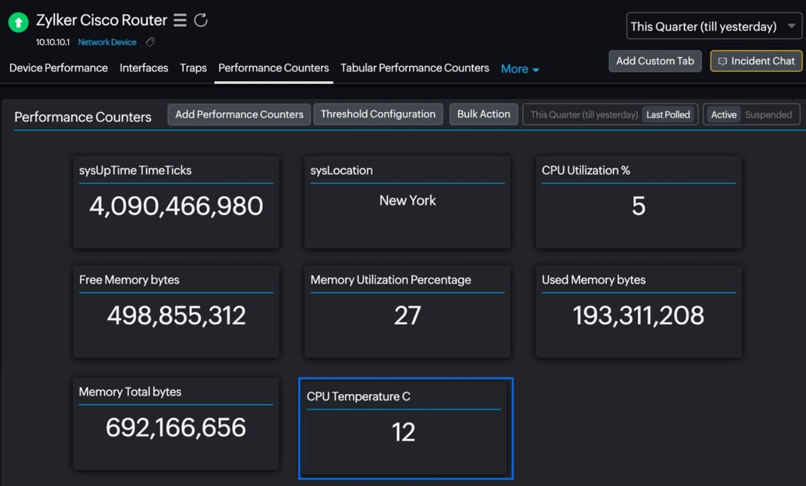Open Threshold Configuration
This screenshot has width=806, height=486.
point(378,114)
